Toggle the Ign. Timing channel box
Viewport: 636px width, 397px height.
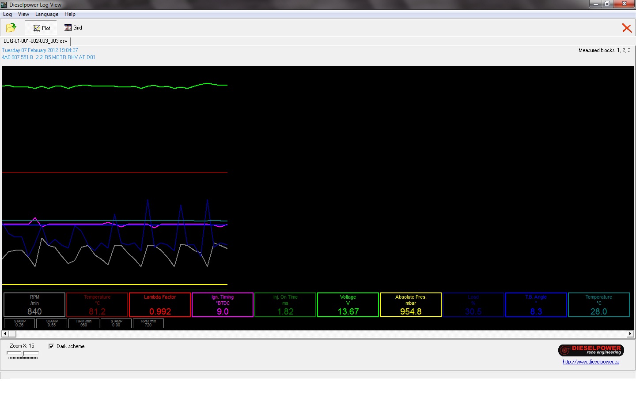point(223,305)
